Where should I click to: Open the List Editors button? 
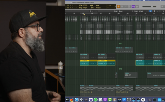(162, 7)
